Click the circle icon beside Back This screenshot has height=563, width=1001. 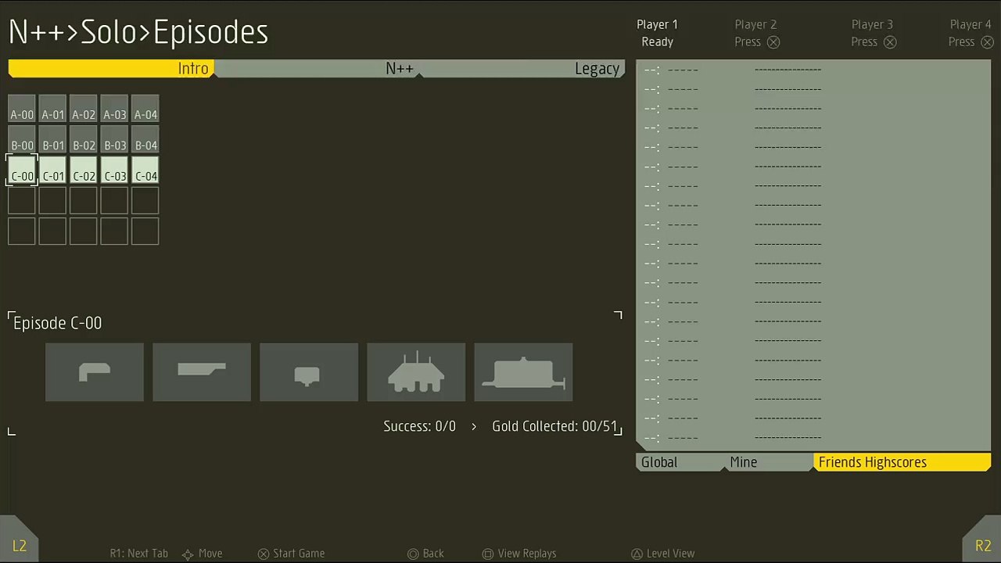[413, 554]
